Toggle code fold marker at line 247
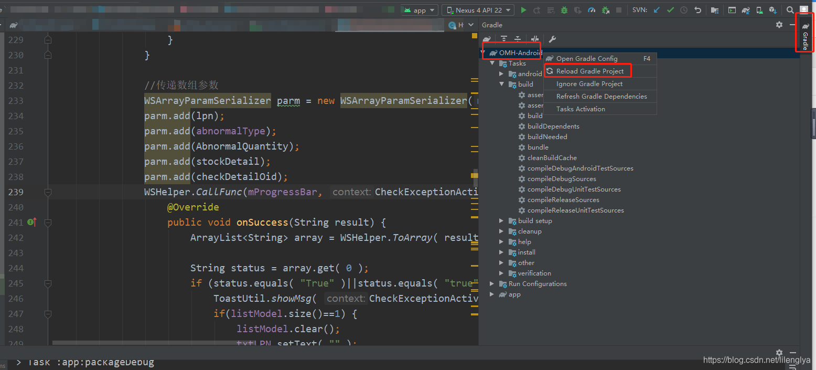The height and width of the screenshot is (370, 816). tap(48, 314)
